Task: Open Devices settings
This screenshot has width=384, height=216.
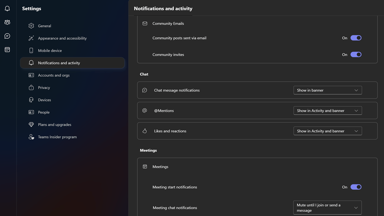Action: (72, 100)
